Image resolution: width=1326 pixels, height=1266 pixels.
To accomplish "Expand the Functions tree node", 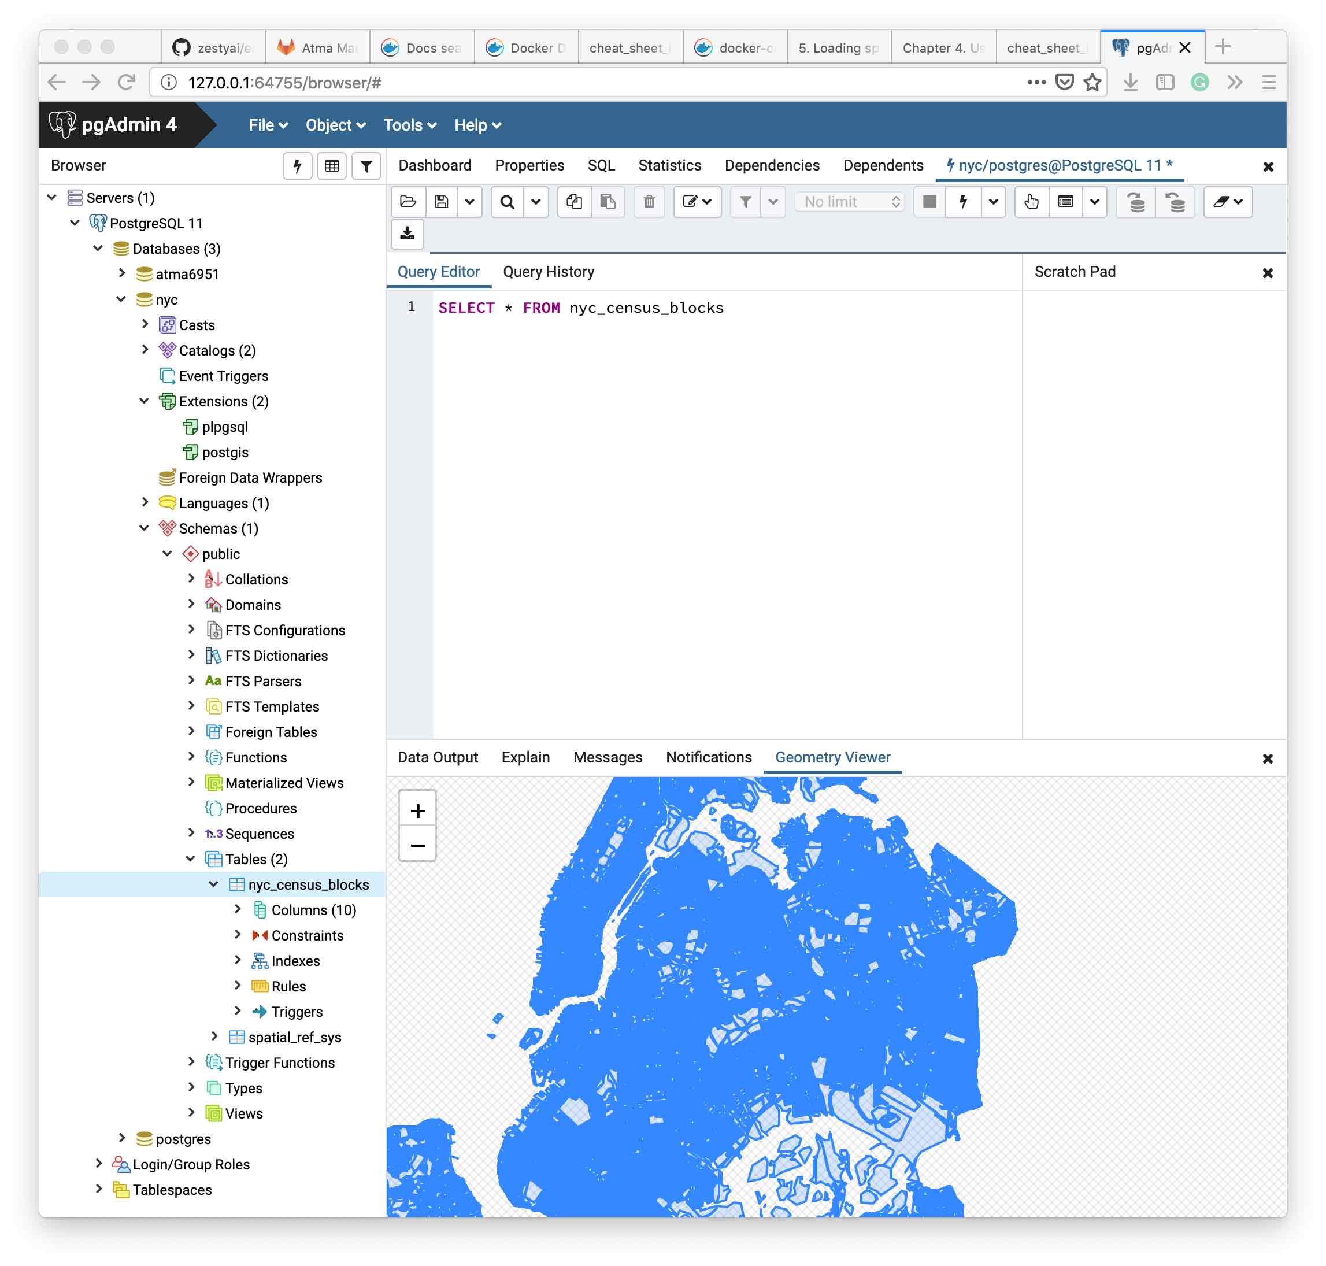I will click(191, 757).
